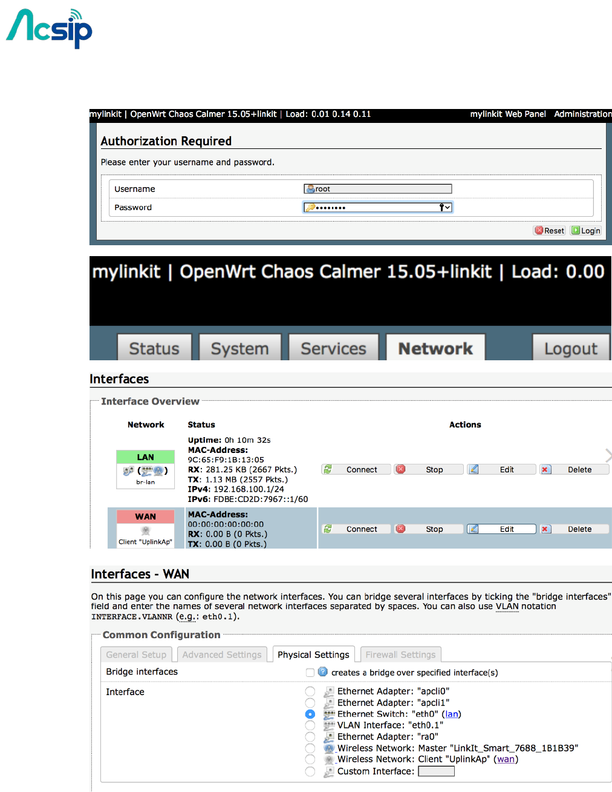The width and height of the screenshot is (612, 792).
Task: Click the LAN red delete X icon
Action: click(545, 469)
